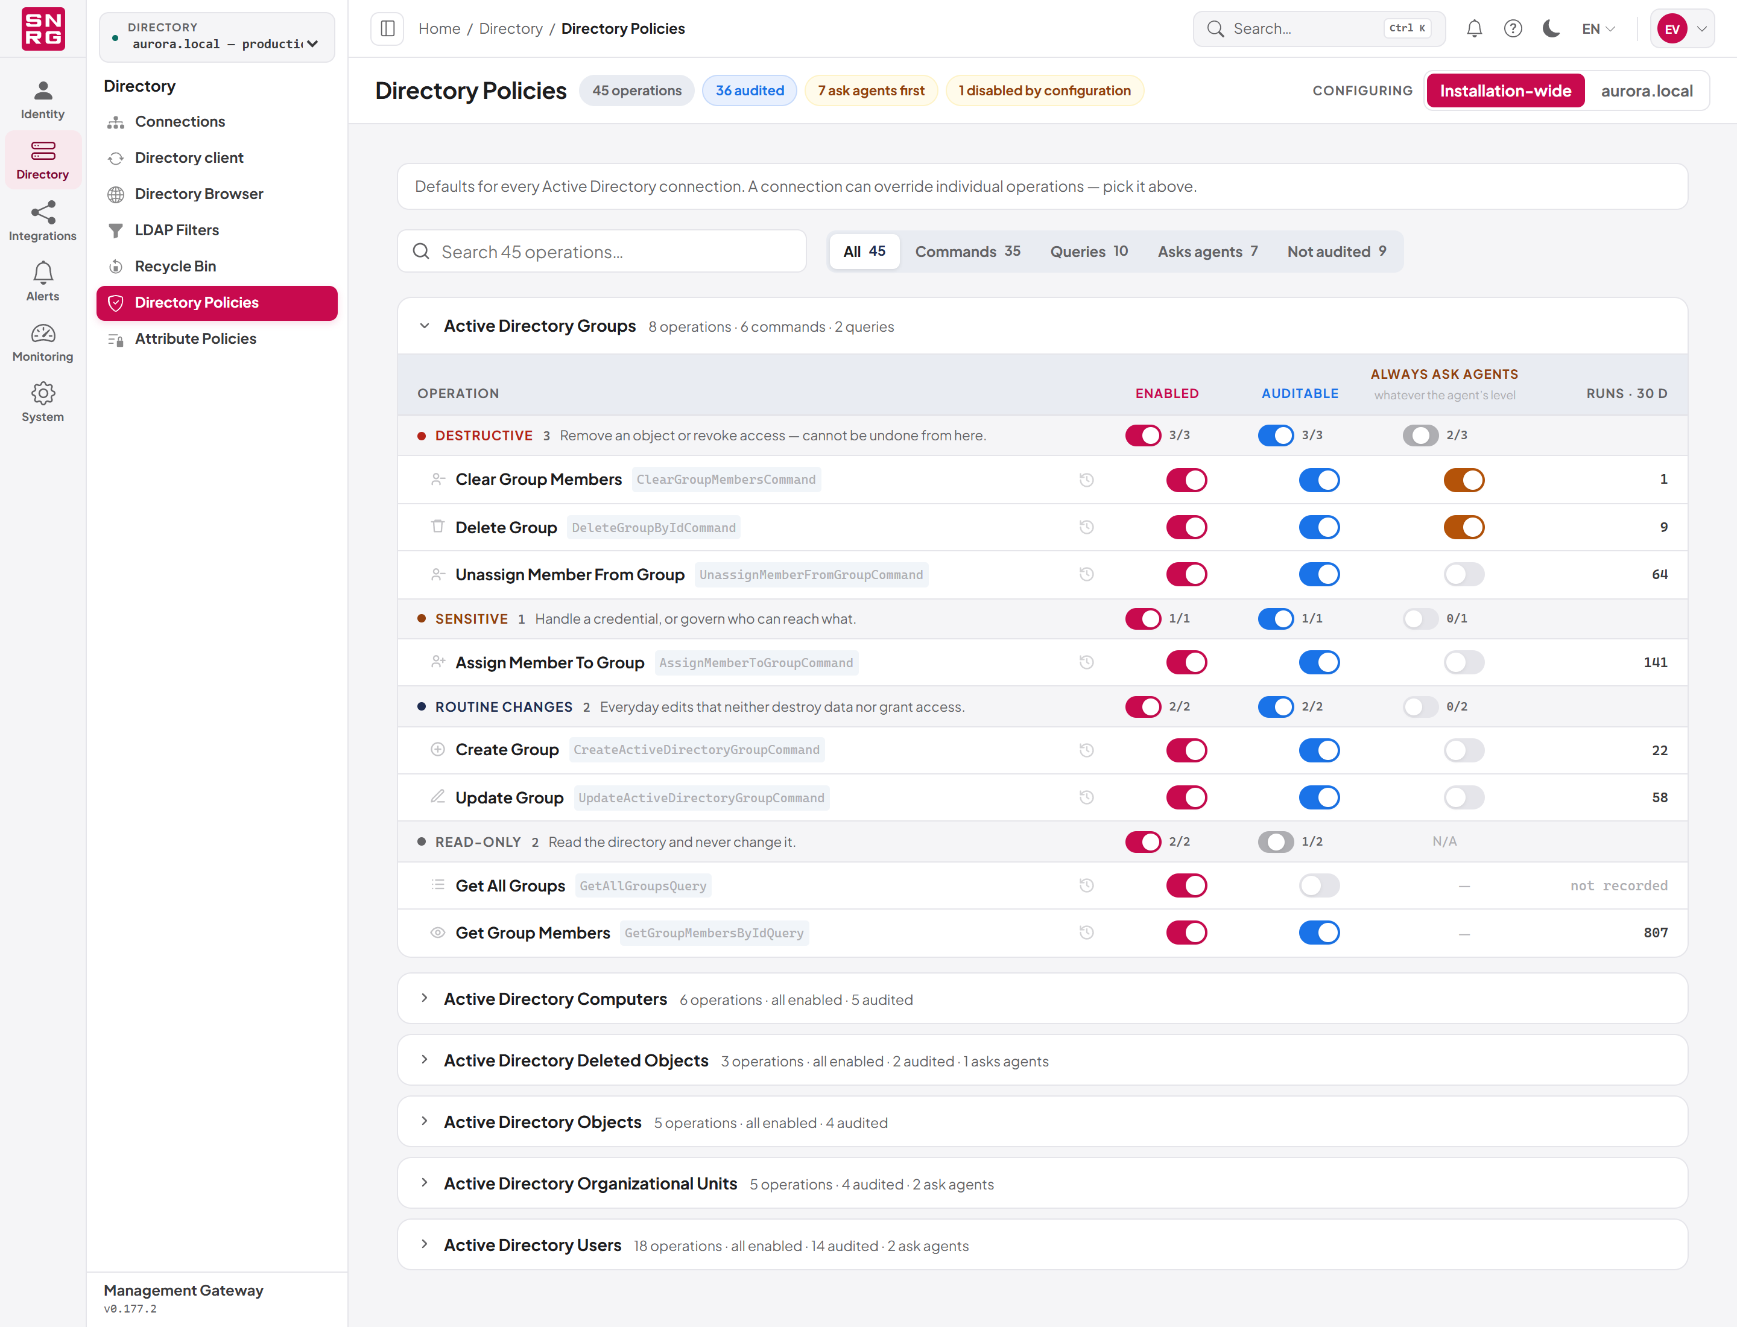Click the 7 ask agents first badge
Image resolution: width=1737 pixels, height=1327 pixels.
coord(870,90)
